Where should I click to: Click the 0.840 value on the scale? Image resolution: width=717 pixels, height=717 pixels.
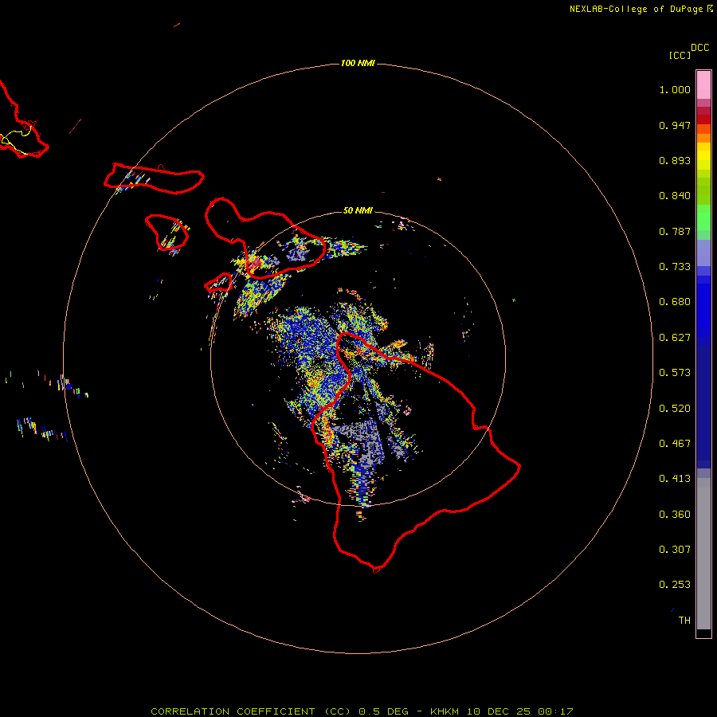[675, 196]
